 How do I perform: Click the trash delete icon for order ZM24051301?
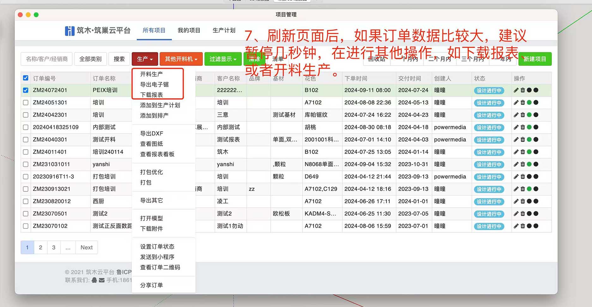point(523,102)
